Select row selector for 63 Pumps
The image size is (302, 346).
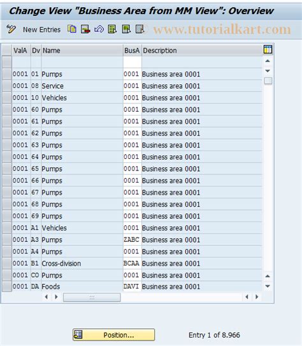pos(7,145)
